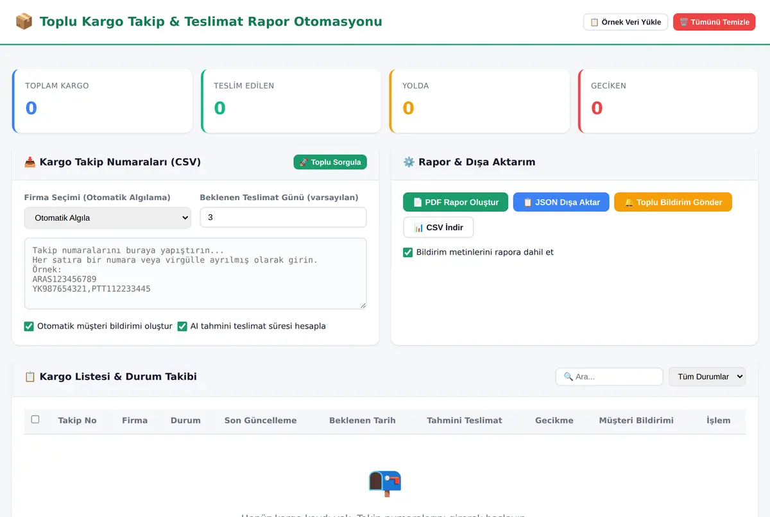770x517 pixels.
Task: Click the clipboard icon beside Kargo Listesi heading
Action: (30, 377)
